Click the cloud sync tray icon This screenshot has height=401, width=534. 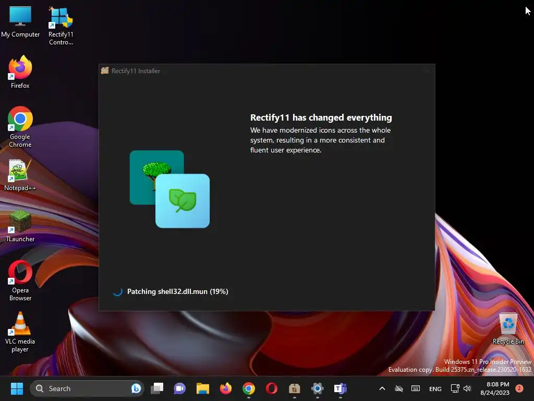coord(399,388)
